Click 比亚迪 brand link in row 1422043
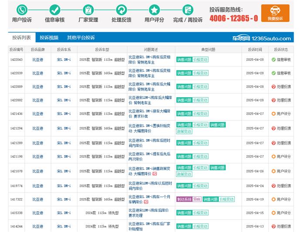 [37, 60]
